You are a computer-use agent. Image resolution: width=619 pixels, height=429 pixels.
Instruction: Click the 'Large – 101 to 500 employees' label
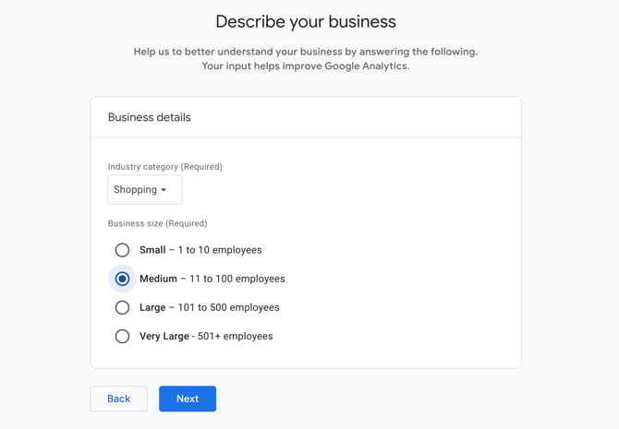209,307
